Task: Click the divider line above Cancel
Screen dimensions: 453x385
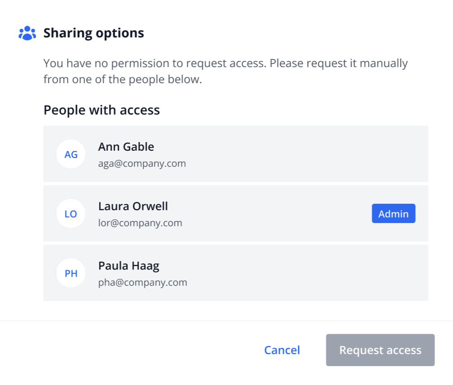Action: click(x=226, y=321)
